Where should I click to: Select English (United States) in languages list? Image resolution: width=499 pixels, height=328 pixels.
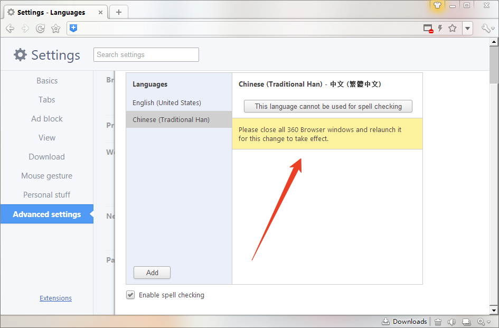click(167, 102)
